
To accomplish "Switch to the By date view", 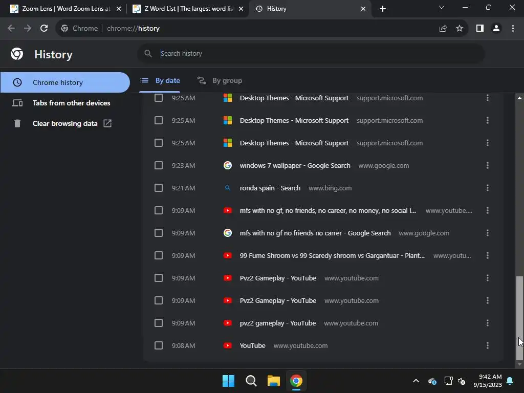I will 160,80.
